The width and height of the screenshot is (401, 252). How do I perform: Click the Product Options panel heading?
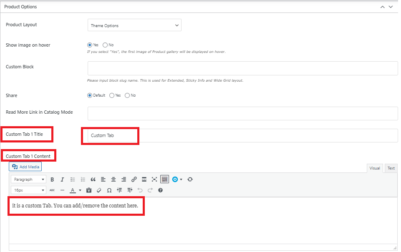20,7
